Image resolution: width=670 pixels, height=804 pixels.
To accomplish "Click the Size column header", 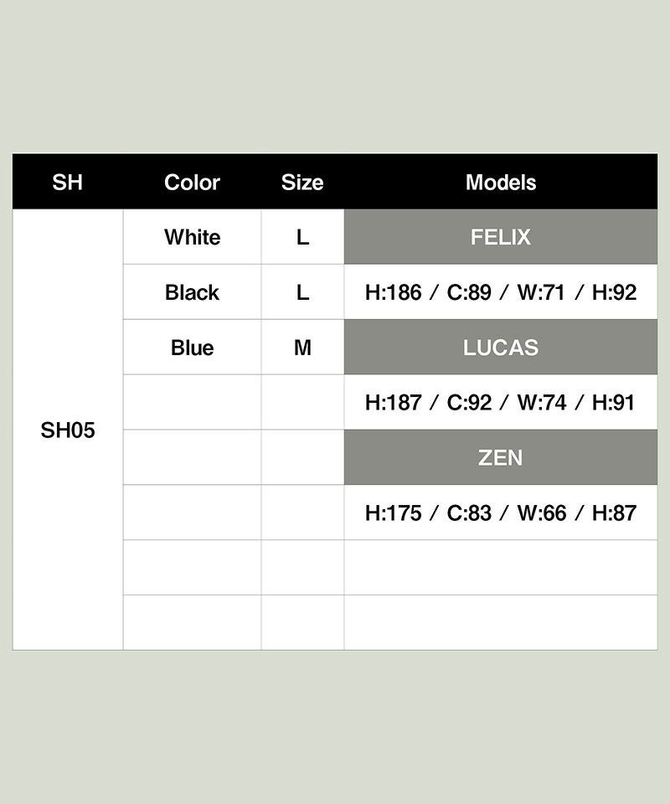I will (302, 182).
